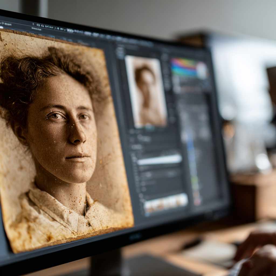Click the red segment at the strip bottom
Image resolution: width=276 pixels, height=276 pixels.
click(x=197, y=201)
